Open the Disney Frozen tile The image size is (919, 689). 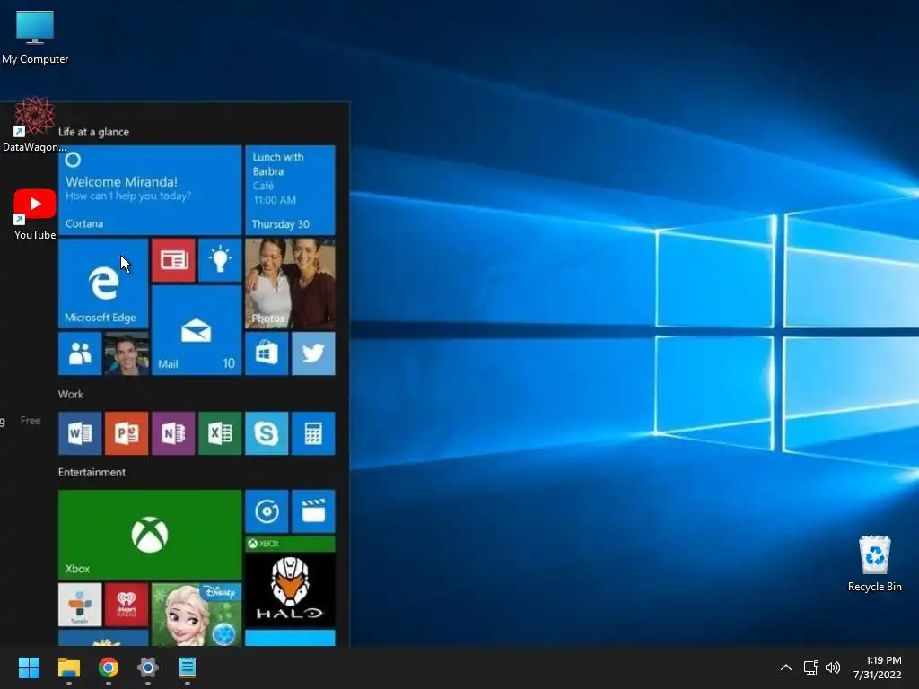coord(197,615)
